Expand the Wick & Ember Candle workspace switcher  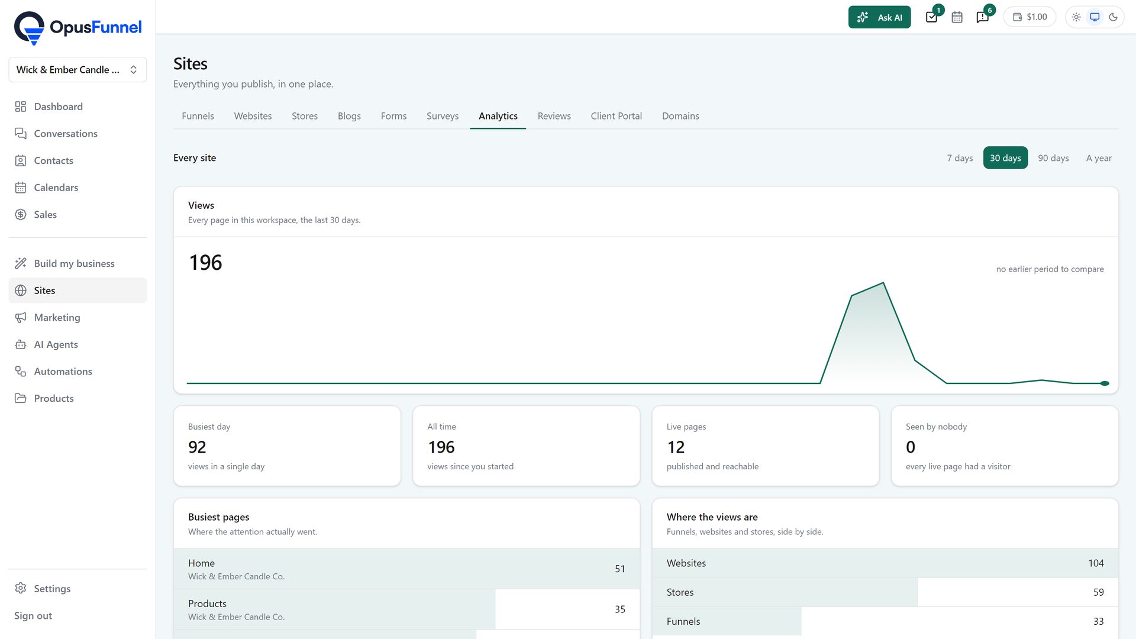(x=78, y=70)
